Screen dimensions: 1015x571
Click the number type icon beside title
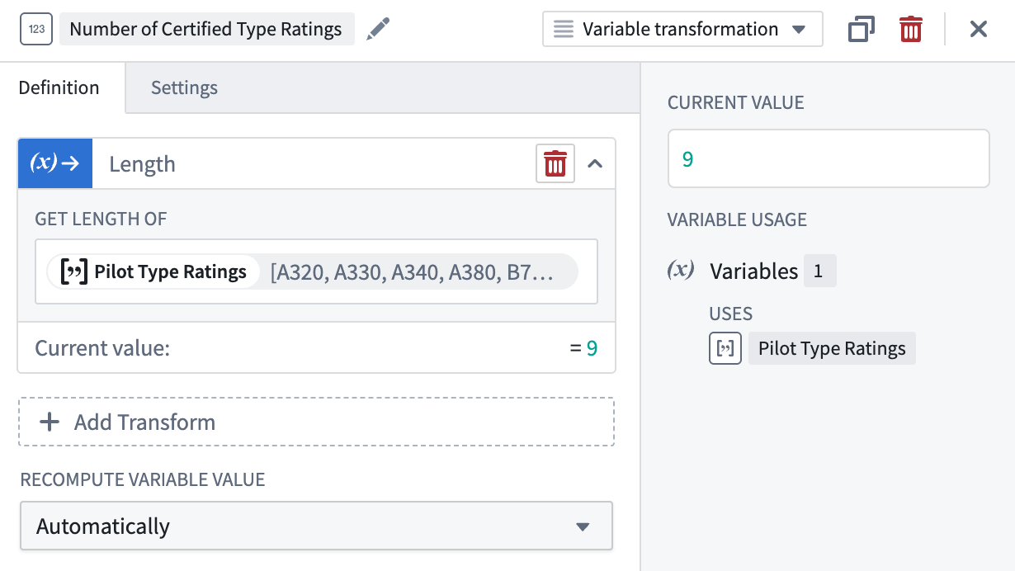tap(36, 30)
